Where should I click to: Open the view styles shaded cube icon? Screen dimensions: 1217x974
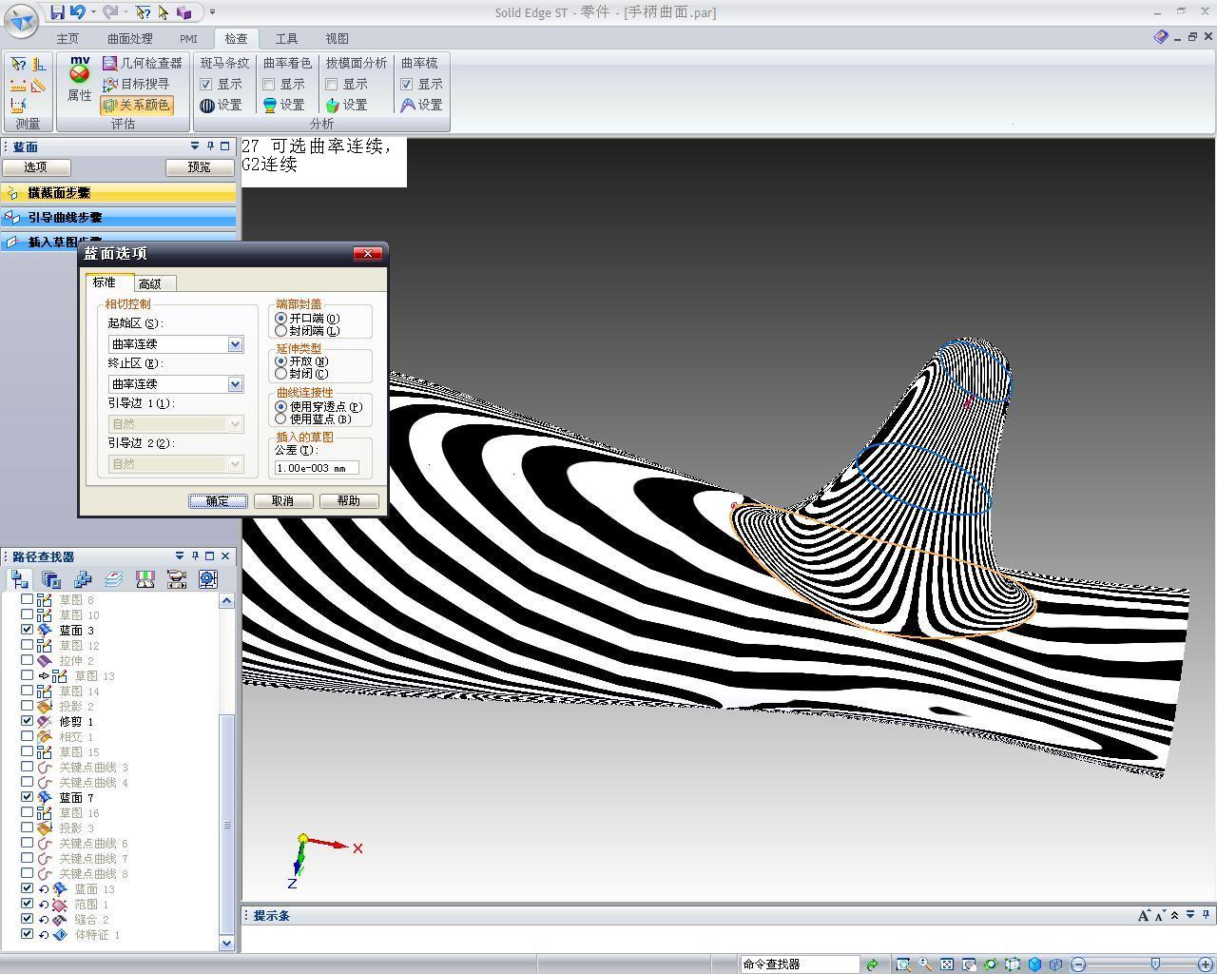click(x=1034, y=964)
